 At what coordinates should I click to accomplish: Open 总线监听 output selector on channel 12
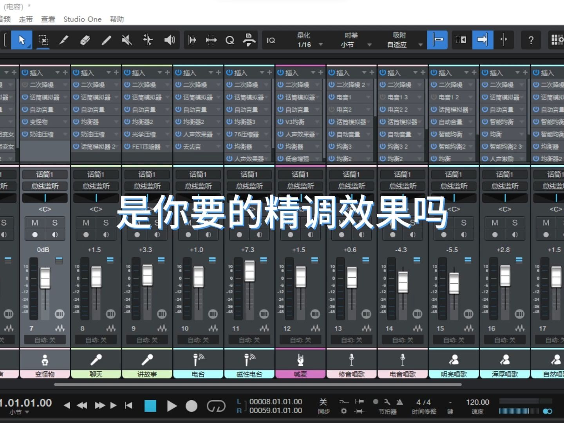300,186
